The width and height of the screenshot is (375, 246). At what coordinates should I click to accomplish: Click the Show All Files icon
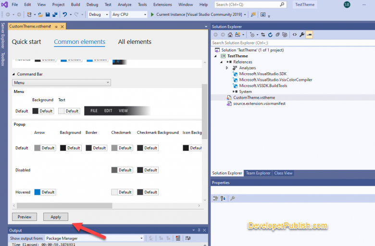(285, 35)
